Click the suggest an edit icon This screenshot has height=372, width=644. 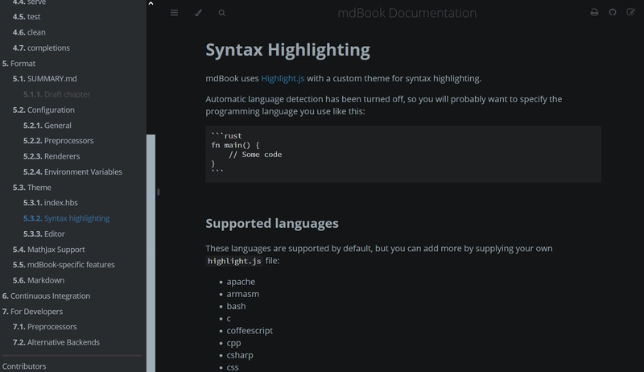point(630,13)
